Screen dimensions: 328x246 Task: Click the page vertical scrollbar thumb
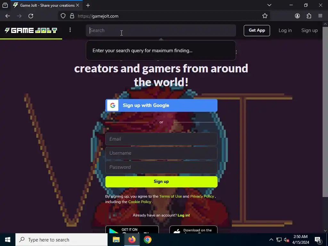tap(325, 112)
